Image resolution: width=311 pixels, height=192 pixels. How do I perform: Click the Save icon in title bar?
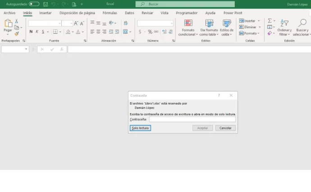[46, 4]
